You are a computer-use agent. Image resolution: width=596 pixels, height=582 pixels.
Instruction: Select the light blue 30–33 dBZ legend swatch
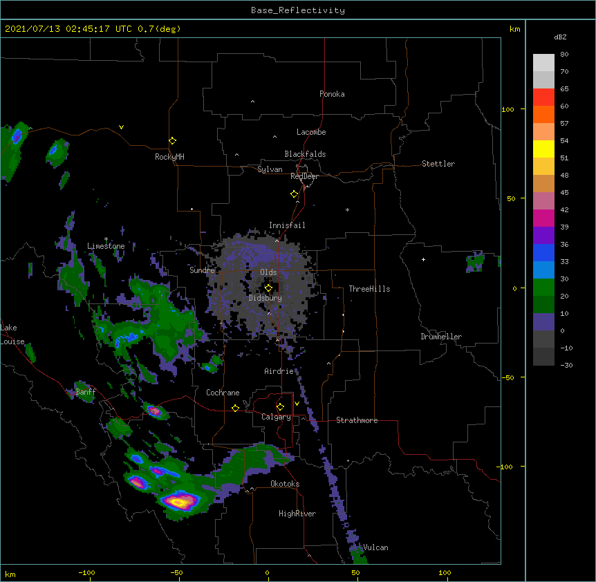(543, 270)
